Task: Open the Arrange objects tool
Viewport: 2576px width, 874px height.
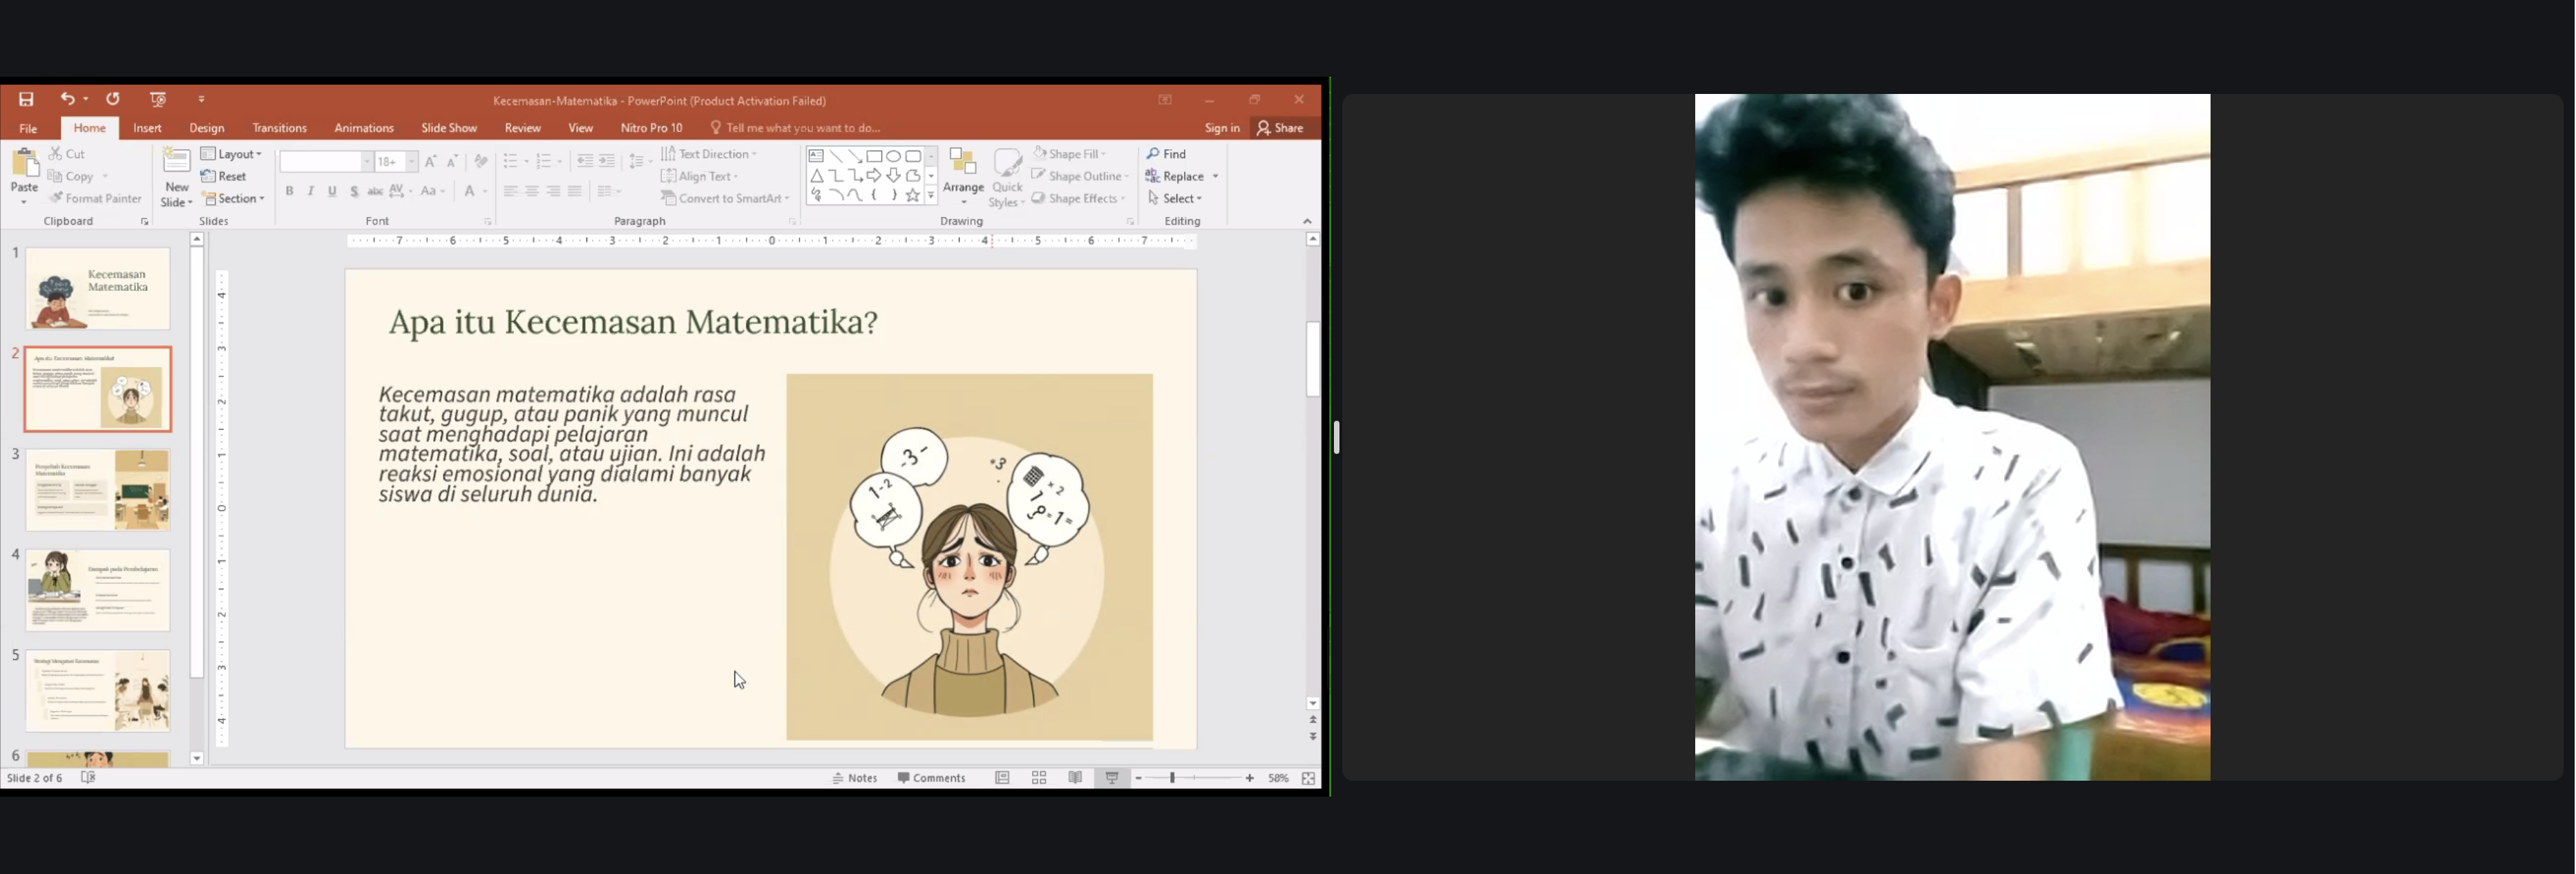Action: 963,176
